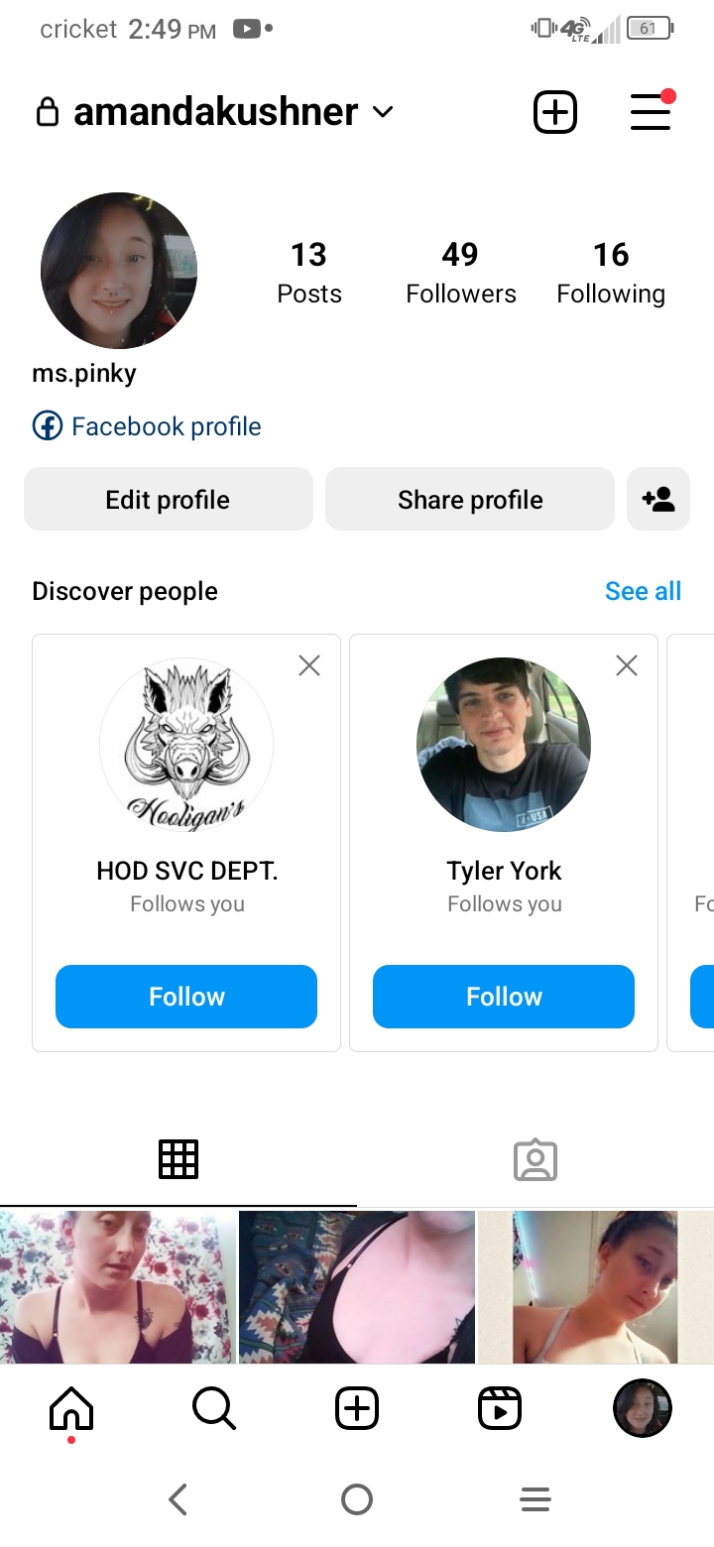This screenshot has height=1547, width=714.
Task: Tap the add person discover icon
Action: (x=658, y=500)
